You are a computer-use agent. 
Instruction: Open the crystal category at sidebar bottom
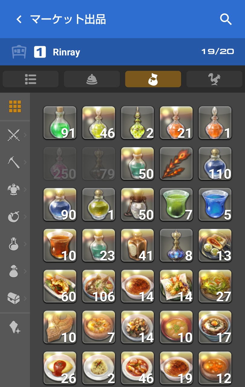tap(15, 327)
